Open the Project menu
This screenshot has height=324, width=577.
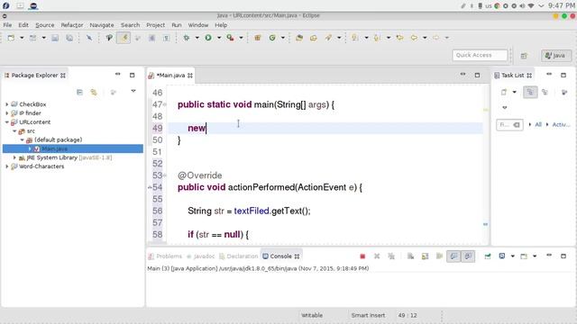pos(155,25)
